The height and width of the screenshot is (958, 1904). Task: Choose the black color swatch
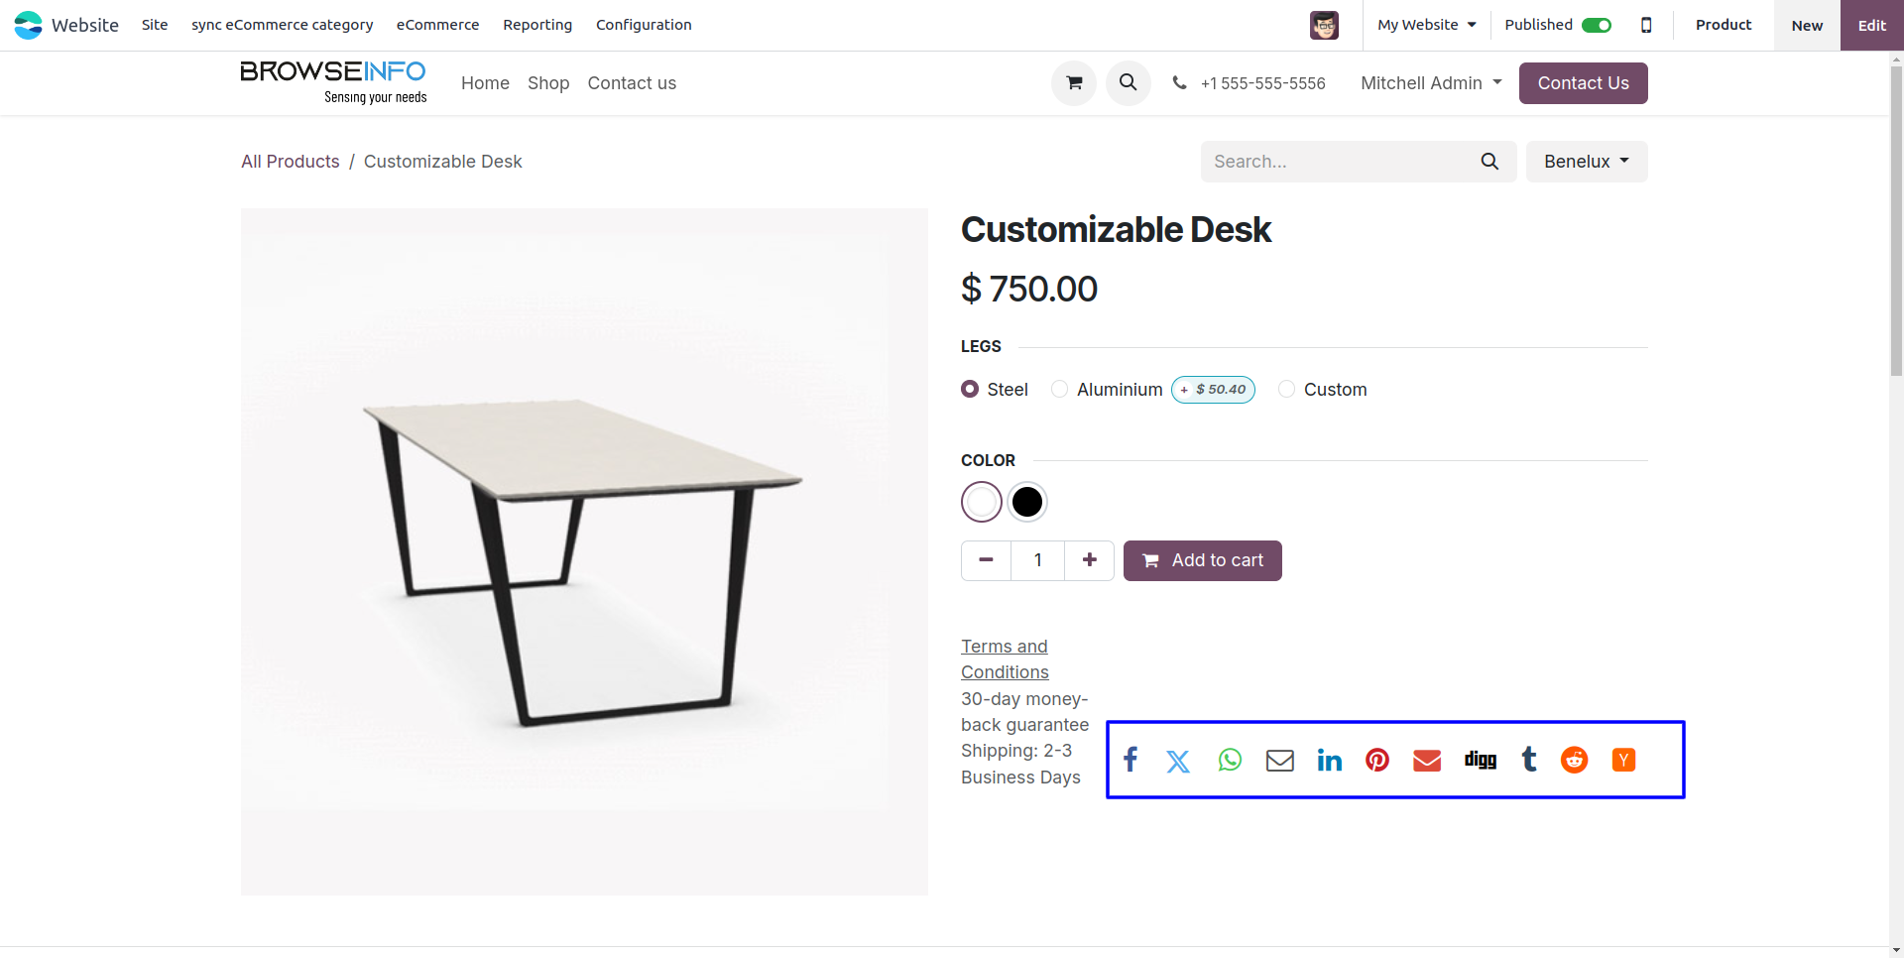pyautogui.click(x=1027, y=502)
